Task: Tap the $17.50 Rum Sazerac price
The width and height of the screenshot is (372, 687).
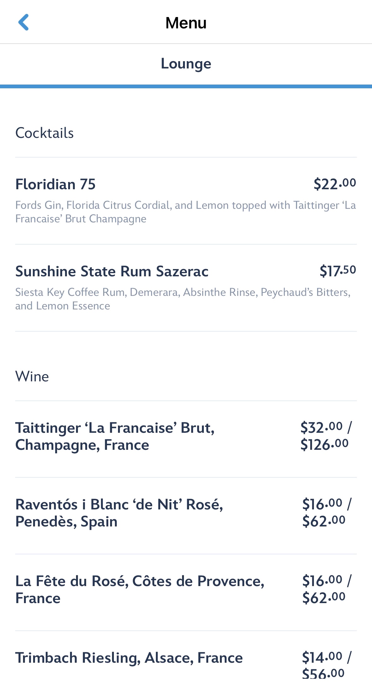Action: [x=338, y=271]
